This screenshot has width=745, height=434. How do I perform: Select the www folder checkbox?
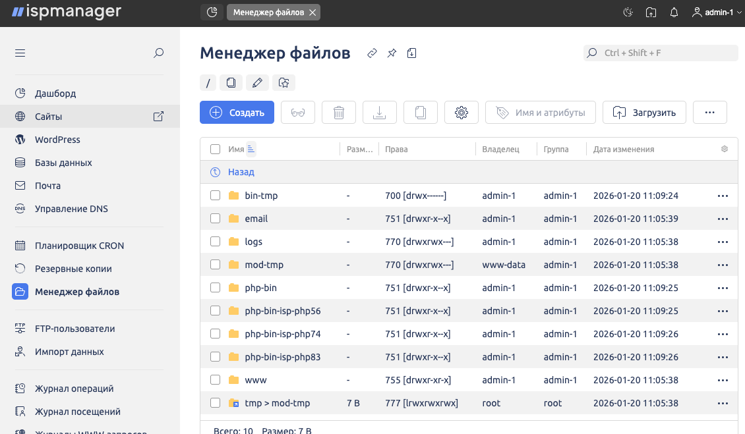(x=215, y=380)
